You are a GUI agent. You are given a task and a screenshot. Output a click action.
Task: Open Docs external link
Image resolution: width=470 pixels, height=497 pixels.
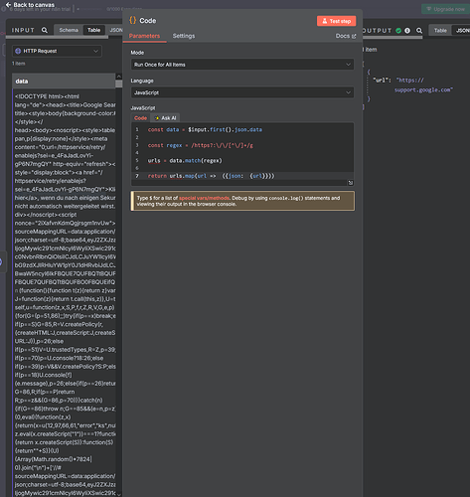(346, 36)
